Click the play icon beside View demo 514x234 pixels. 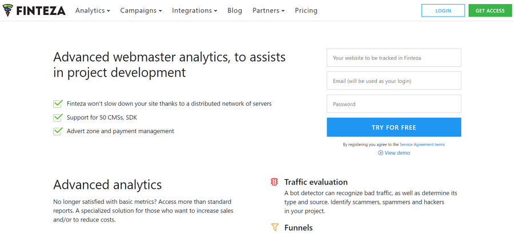[380, 153]
